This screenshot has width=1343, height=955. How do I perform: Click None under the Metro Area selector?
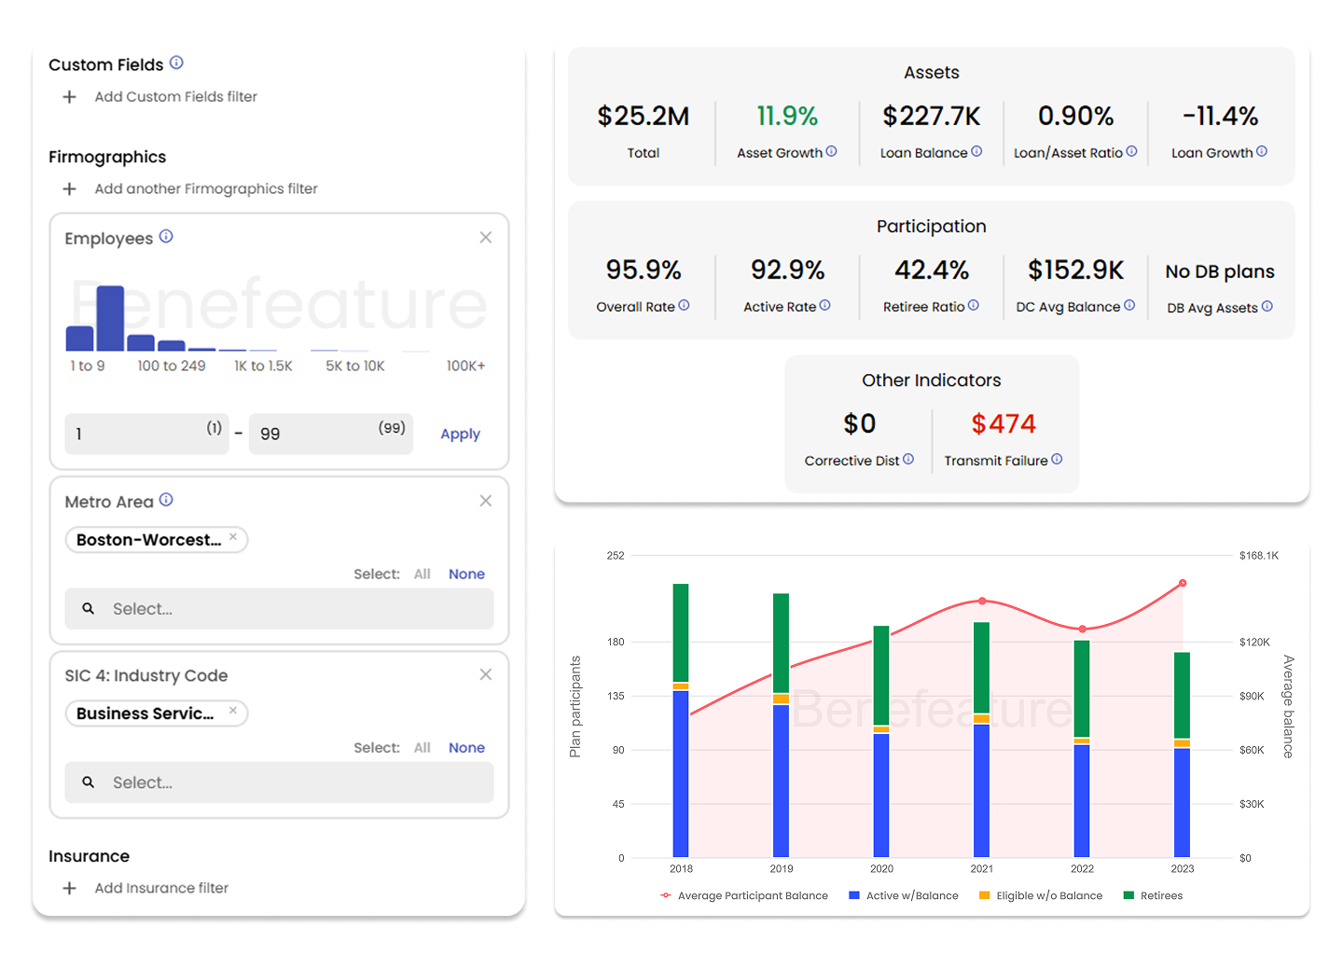pos(466,574)
